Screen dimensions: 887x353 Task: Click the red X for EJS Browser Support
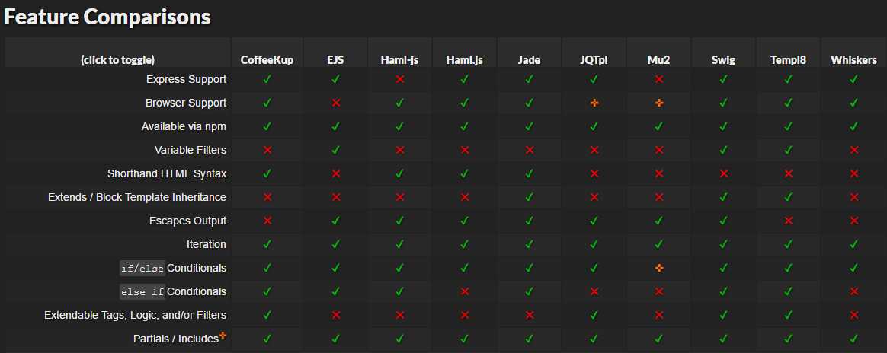335,103
